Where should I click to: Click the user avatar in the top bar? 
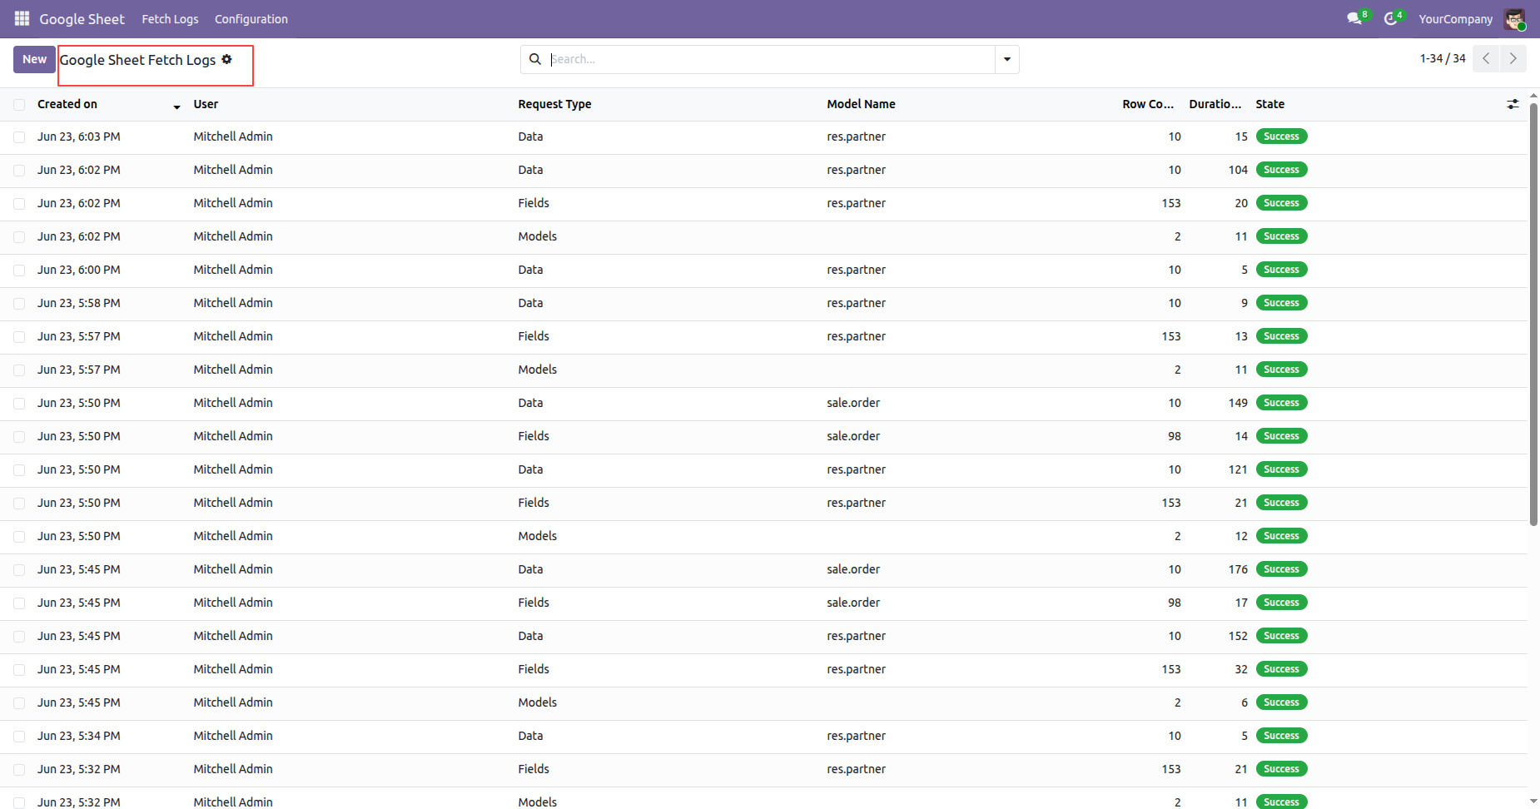1514,19
